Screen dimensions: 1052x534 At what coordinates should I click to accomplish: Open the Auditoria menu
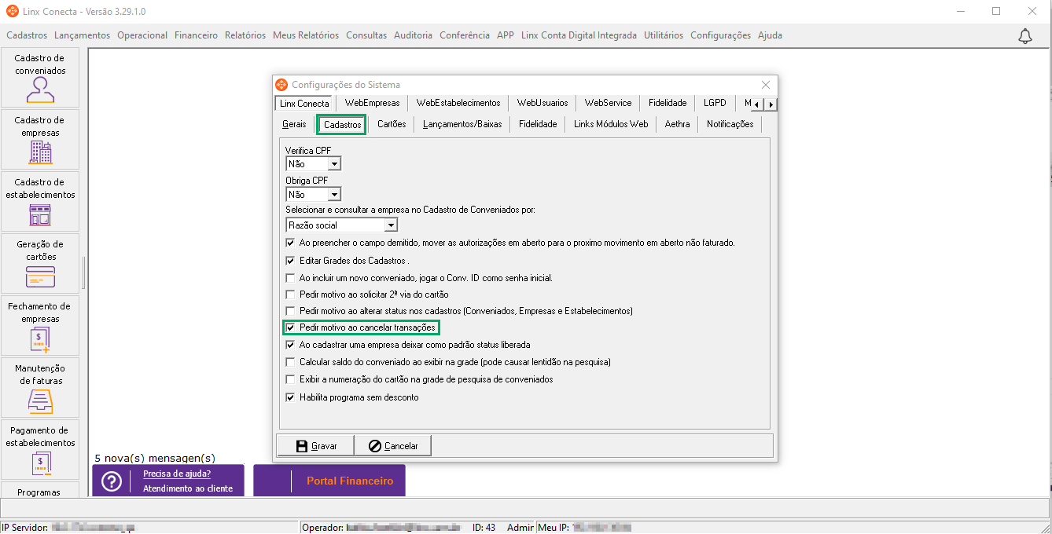pos(413,35)
